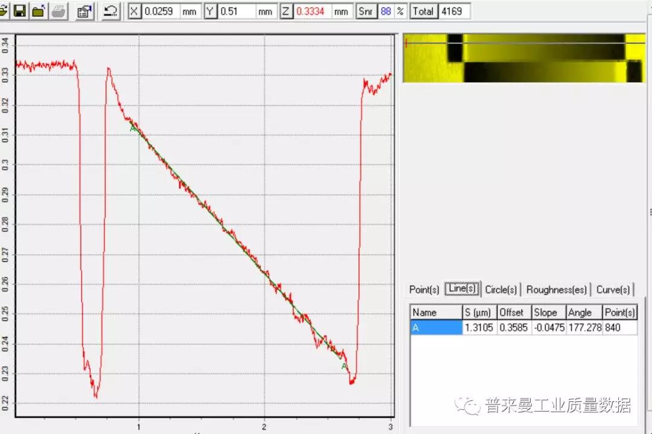Click the red profile line marker on height map
The height and width of the screenshot is (434, 652).
coord(406,43)
